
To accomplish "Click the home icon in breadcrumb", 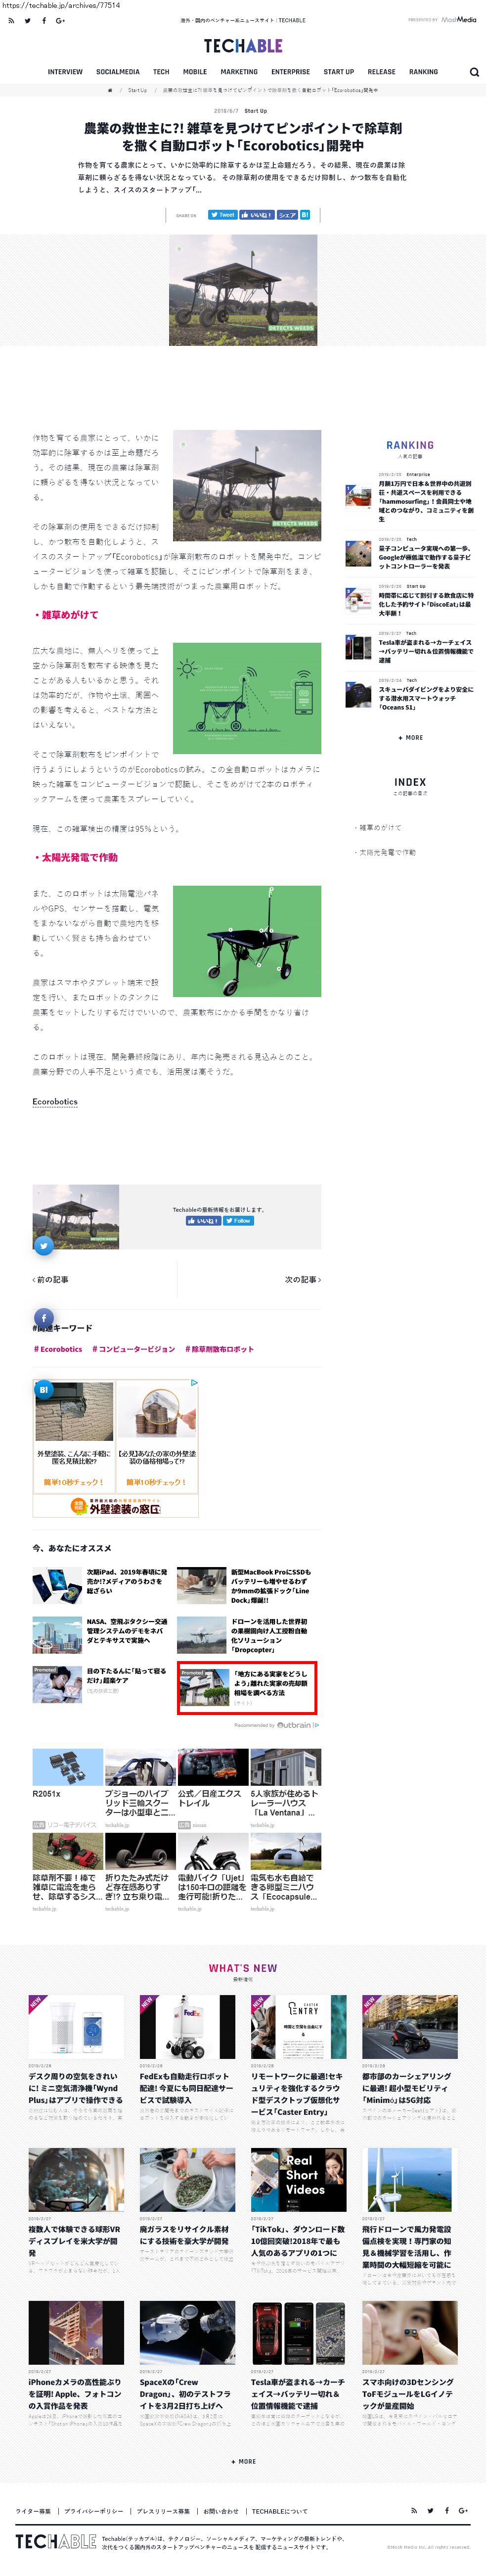I will 110,90.
